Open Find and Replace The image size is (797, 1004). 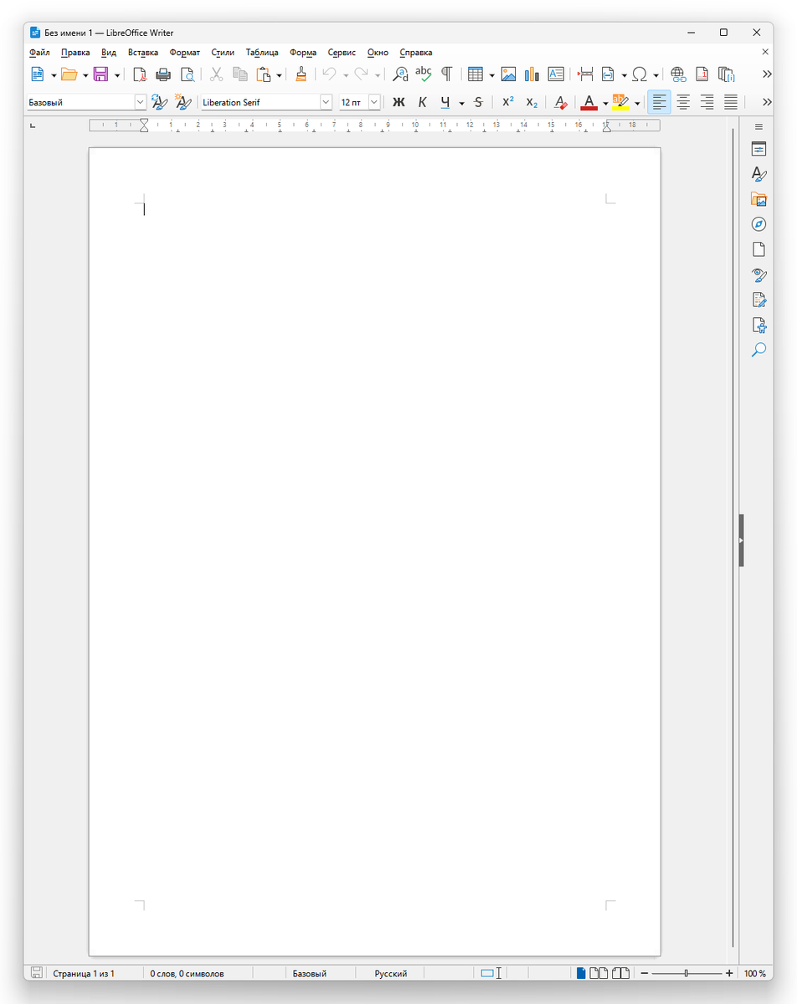pyautogui.click(x=400, y=74)
